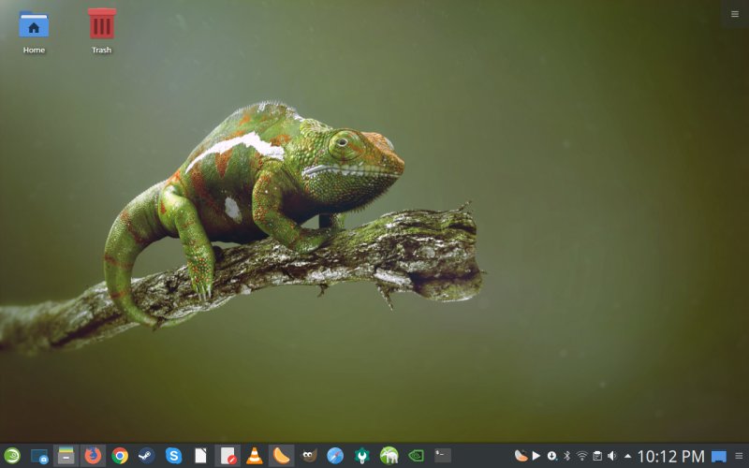Open Google Chrome from the panel
This screenshot has height=468, width=749.
pyautogui.click(x=120, y=456)
